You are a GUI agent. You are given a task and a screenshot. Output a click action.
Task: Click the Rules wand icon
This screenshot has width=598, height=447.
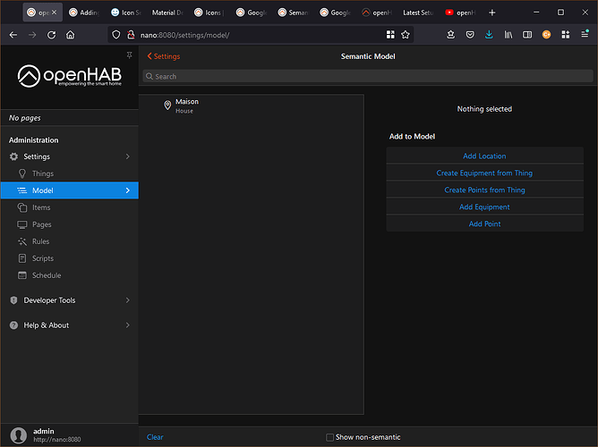[x=22, y=241]
